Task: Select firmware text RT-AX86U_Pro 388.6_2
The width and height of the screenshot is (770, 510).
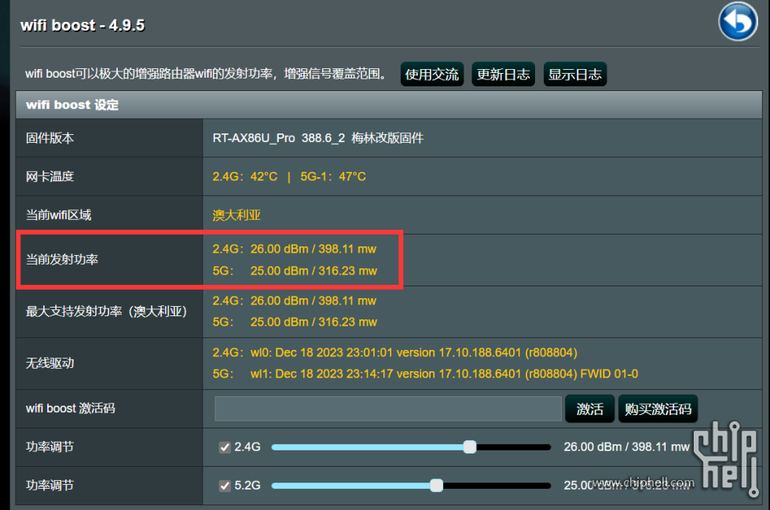Action: coord(278,138)
